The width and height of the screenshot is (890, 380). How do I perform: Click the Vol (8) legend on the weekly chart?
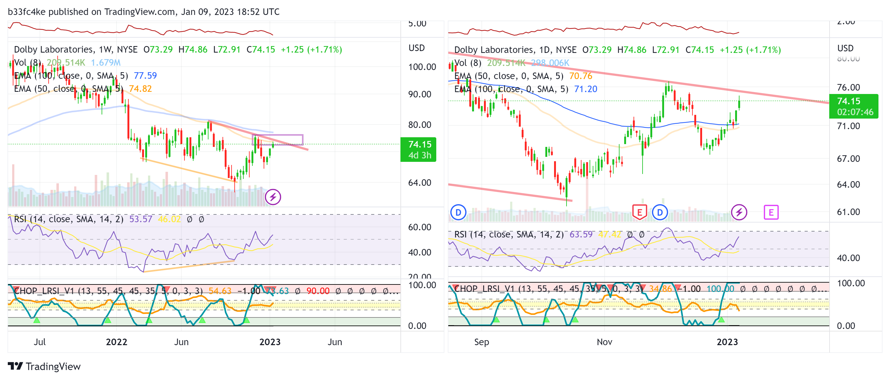67,63
